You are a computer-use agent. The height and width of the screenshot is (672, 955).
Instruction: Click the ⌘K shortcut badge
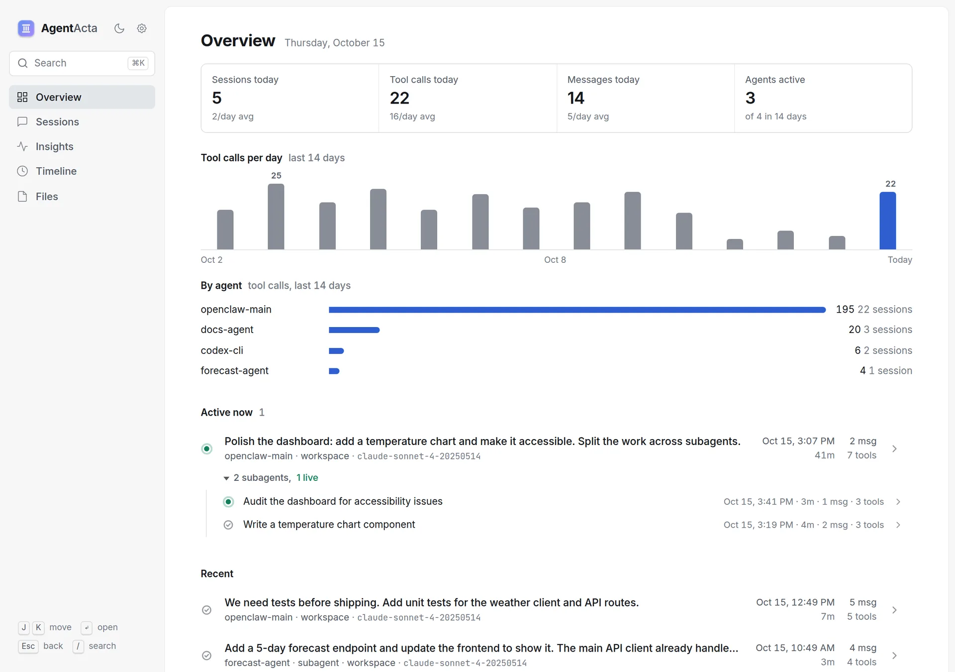(138, 63)
